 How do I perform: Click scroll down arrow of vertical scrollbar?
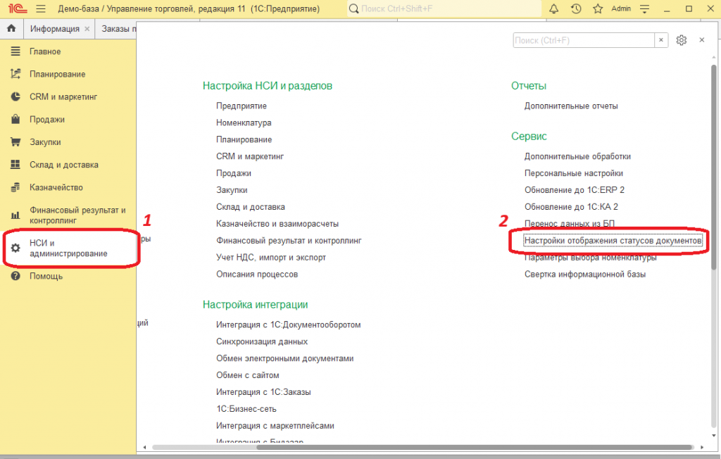click(714, 436)
